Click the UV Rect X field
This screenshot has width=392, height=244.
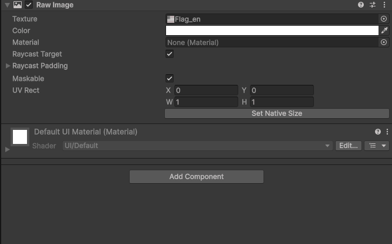click(x=206, y=90)
